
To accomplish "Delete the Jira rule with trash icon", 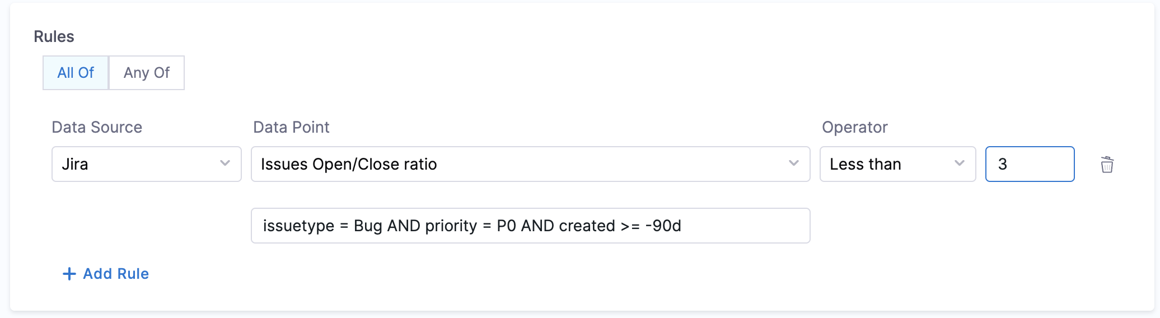I will click(1107, 165).
